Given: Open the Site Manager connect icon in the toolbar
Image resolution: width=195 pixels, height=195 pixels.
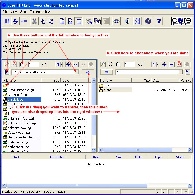Looking at the screenshot, I should tap(7, 21).
